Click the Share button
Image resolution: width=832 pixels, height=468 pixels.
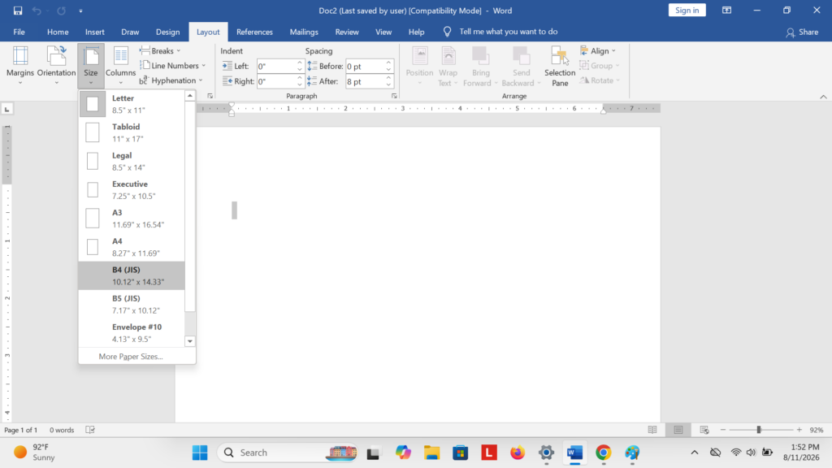802,32
